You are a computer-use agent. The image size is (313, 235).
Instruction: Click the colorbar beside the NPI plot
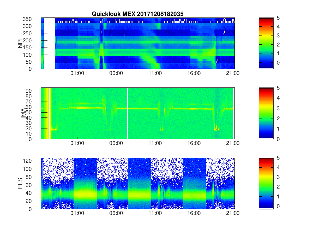tap(266, 43)
